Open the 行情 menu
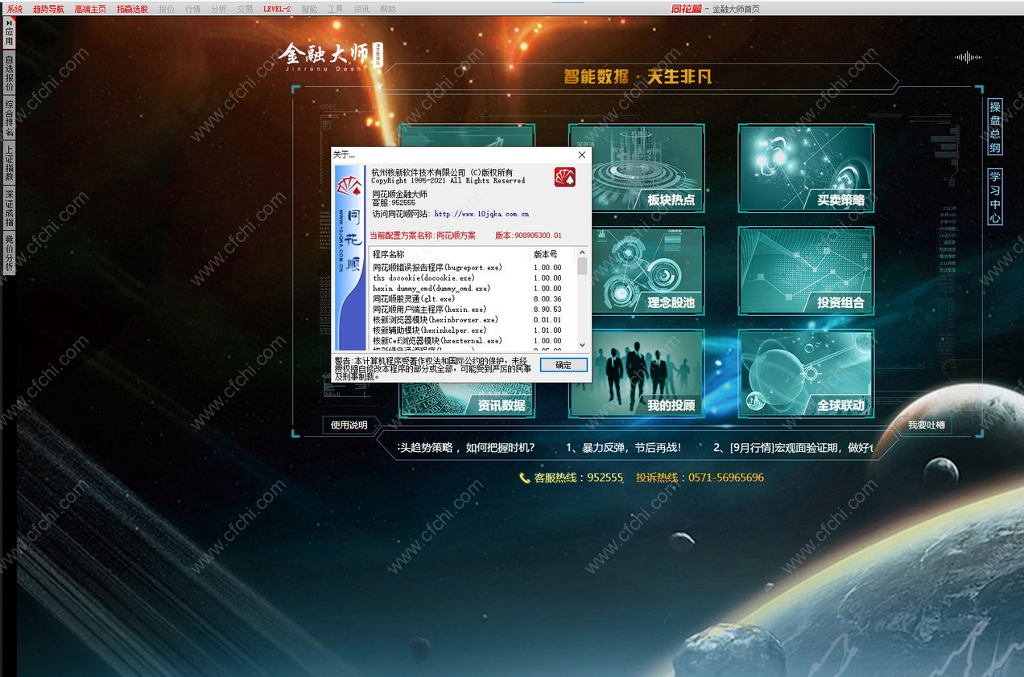 192,9
